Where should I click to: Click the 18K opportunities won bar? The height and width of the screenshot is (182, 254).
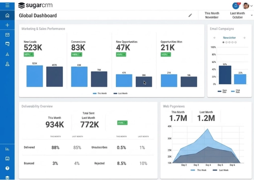(x=189, y=82)
